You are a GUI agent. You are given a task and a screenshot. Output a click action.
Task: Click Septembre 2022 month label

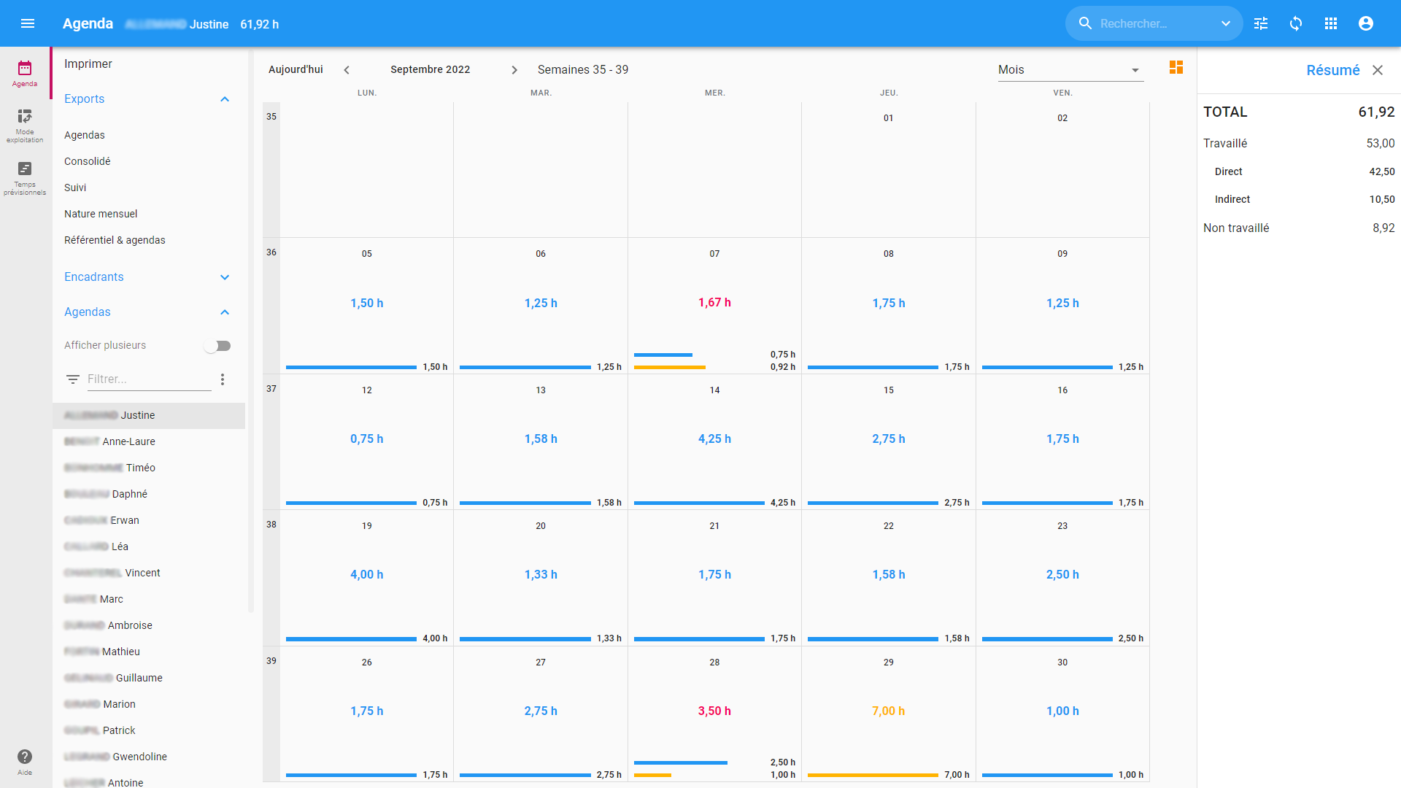[x=431, y=69]
